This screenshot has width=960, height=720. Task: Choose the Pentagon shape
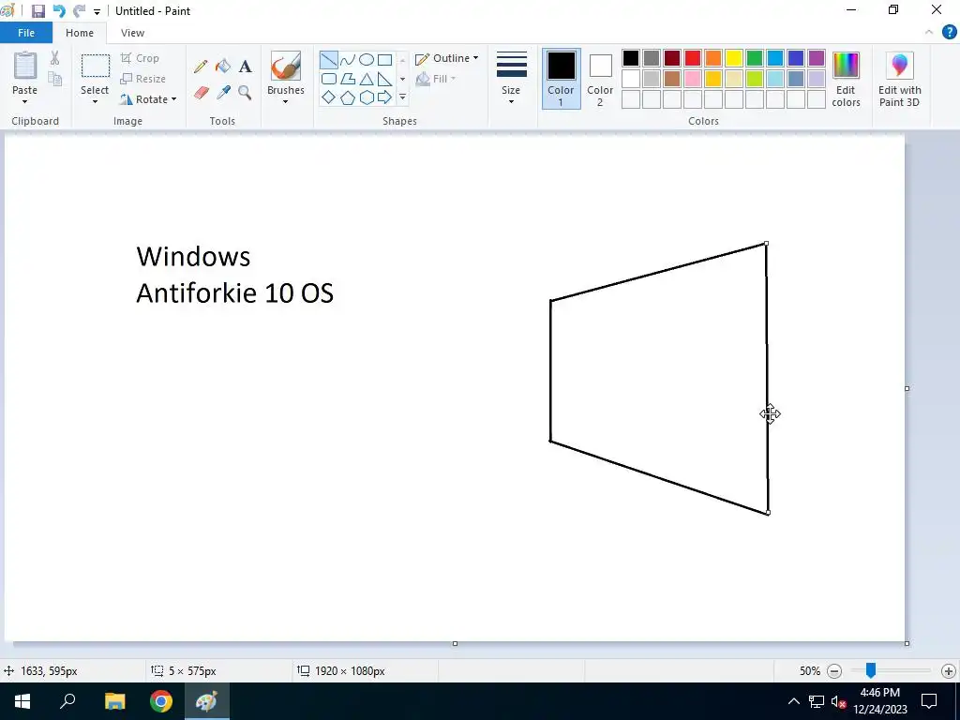click(348, 97)
